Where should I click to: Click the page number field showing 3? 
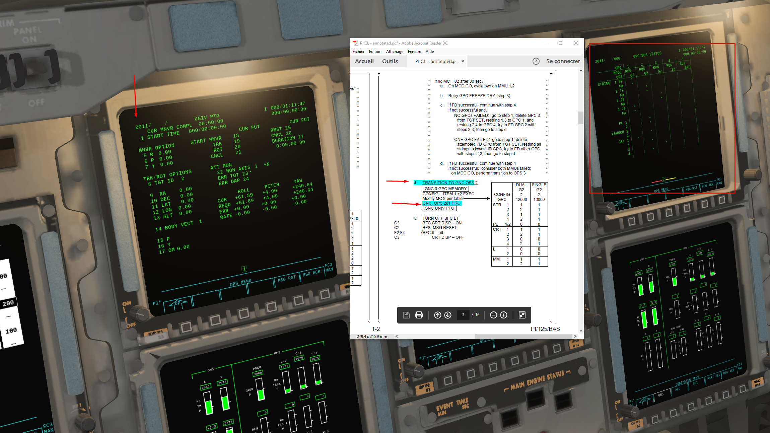click(463, 315)
